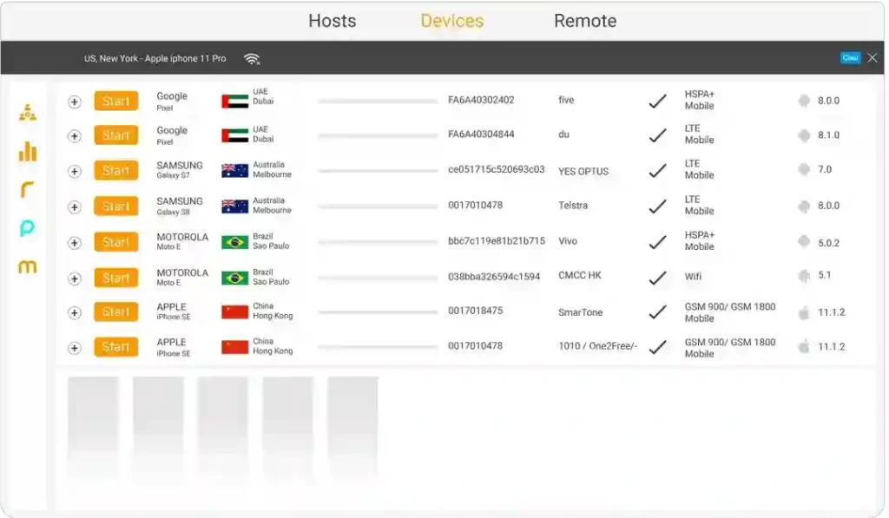Expand the Samsung Galaxy S7 row

pyautogui.click(x=75, y=171)
